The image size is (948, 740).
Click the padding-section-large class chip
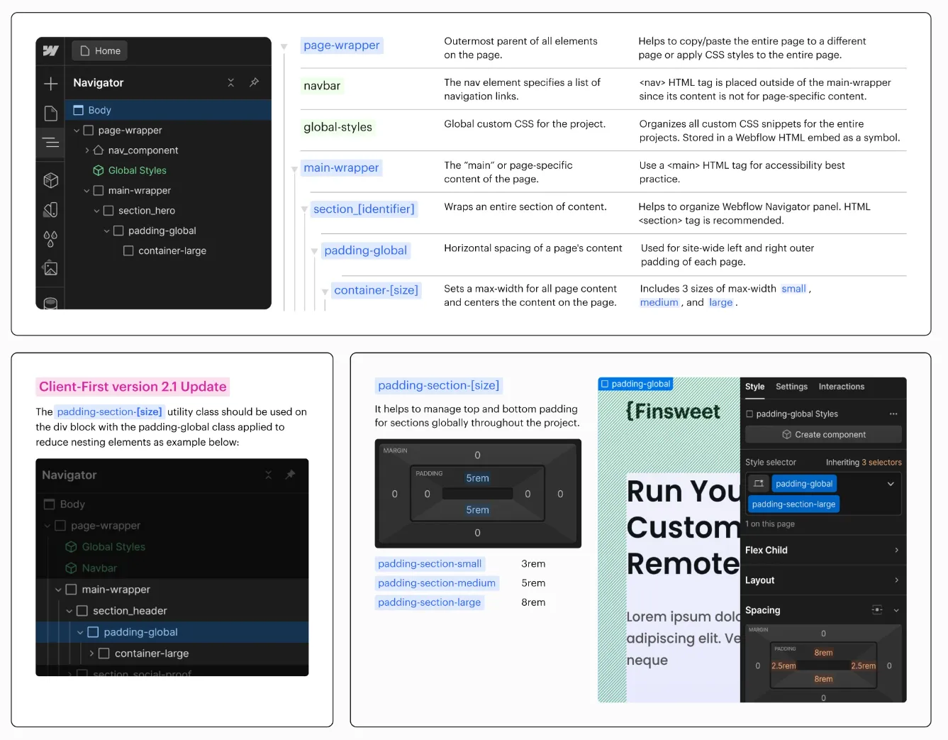pos(793,504)
